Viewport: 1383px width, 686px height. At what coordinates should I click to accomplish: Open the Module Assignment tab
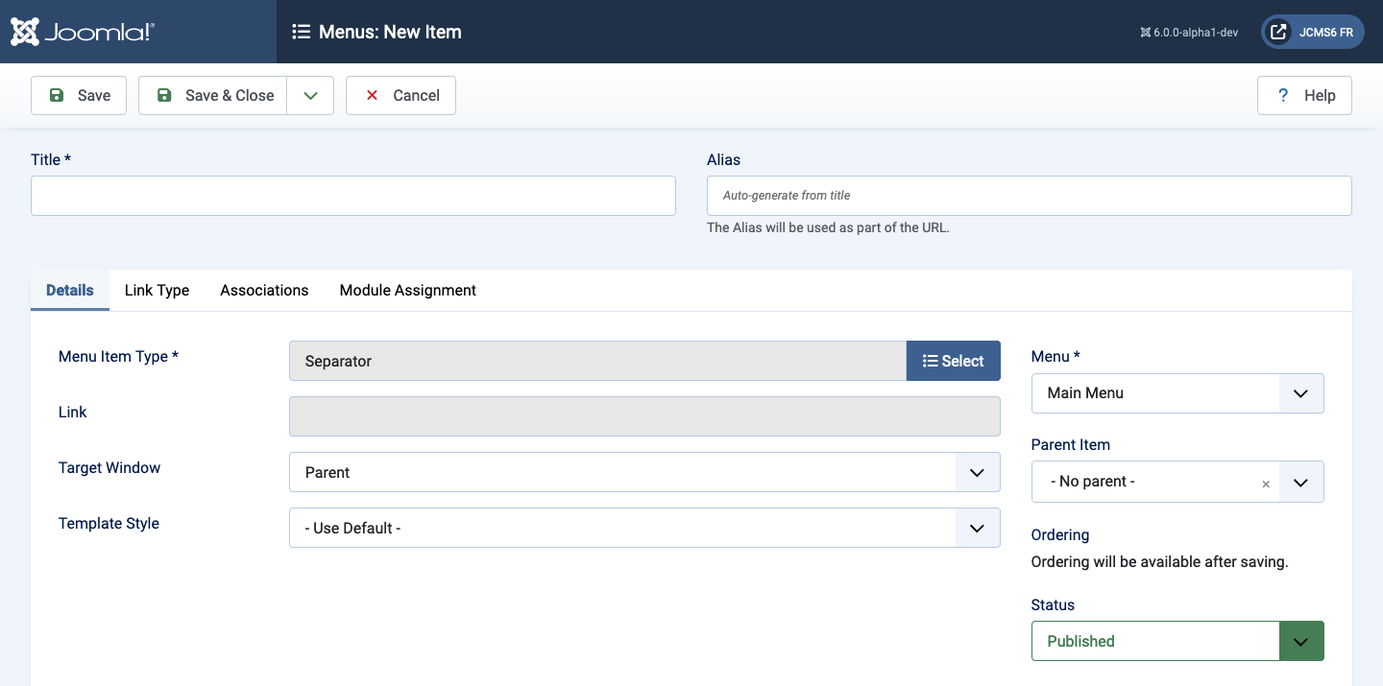(x=408, y=290)
